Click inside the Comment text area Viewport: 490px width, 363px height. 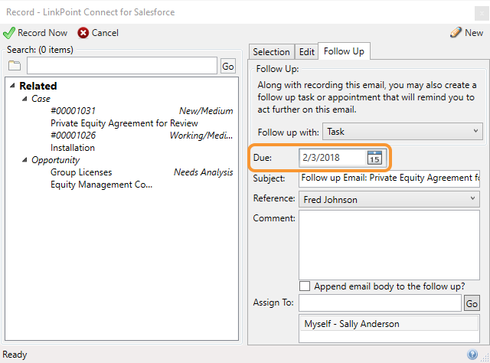[389, 245]
